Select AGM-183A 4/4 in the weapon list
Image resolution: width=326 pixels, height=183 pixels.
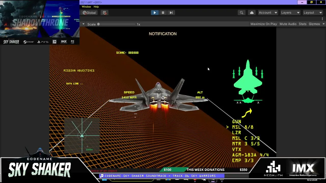pos(250,155)
